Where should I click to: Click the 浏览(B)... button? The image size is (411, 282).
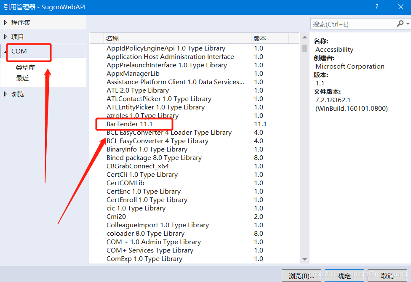point(302,275)
